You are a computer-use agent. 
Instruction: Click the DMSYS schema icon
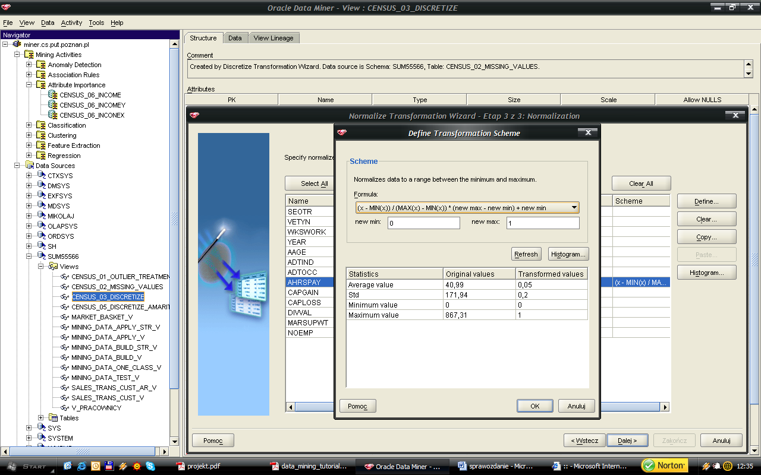point(41,186)
